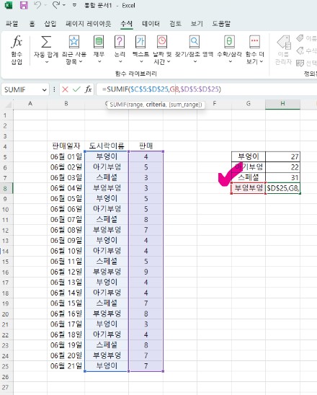Click the 판매일자 header cell
Image resolution: width=317 pixels, height=395 pixels.
66,146
